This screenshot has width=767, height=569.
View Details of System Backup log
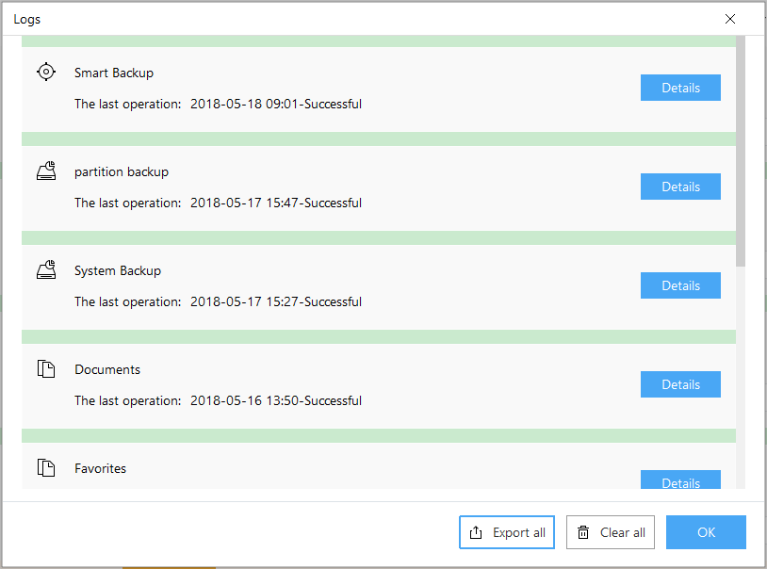(680, 285)
